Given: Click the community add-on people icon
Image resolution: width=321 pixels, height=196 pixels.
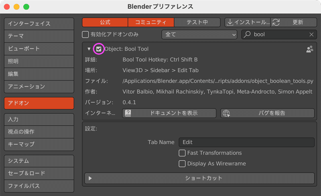Looking at the screenshot, I should click(309, 49).
